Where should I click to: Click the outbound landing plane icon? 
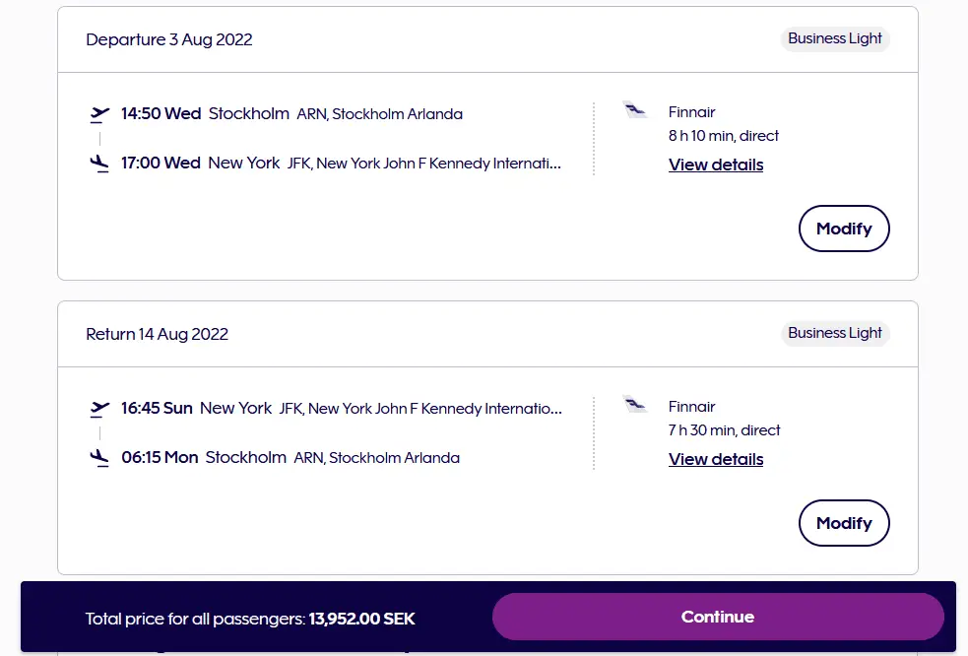coord(99,164)
